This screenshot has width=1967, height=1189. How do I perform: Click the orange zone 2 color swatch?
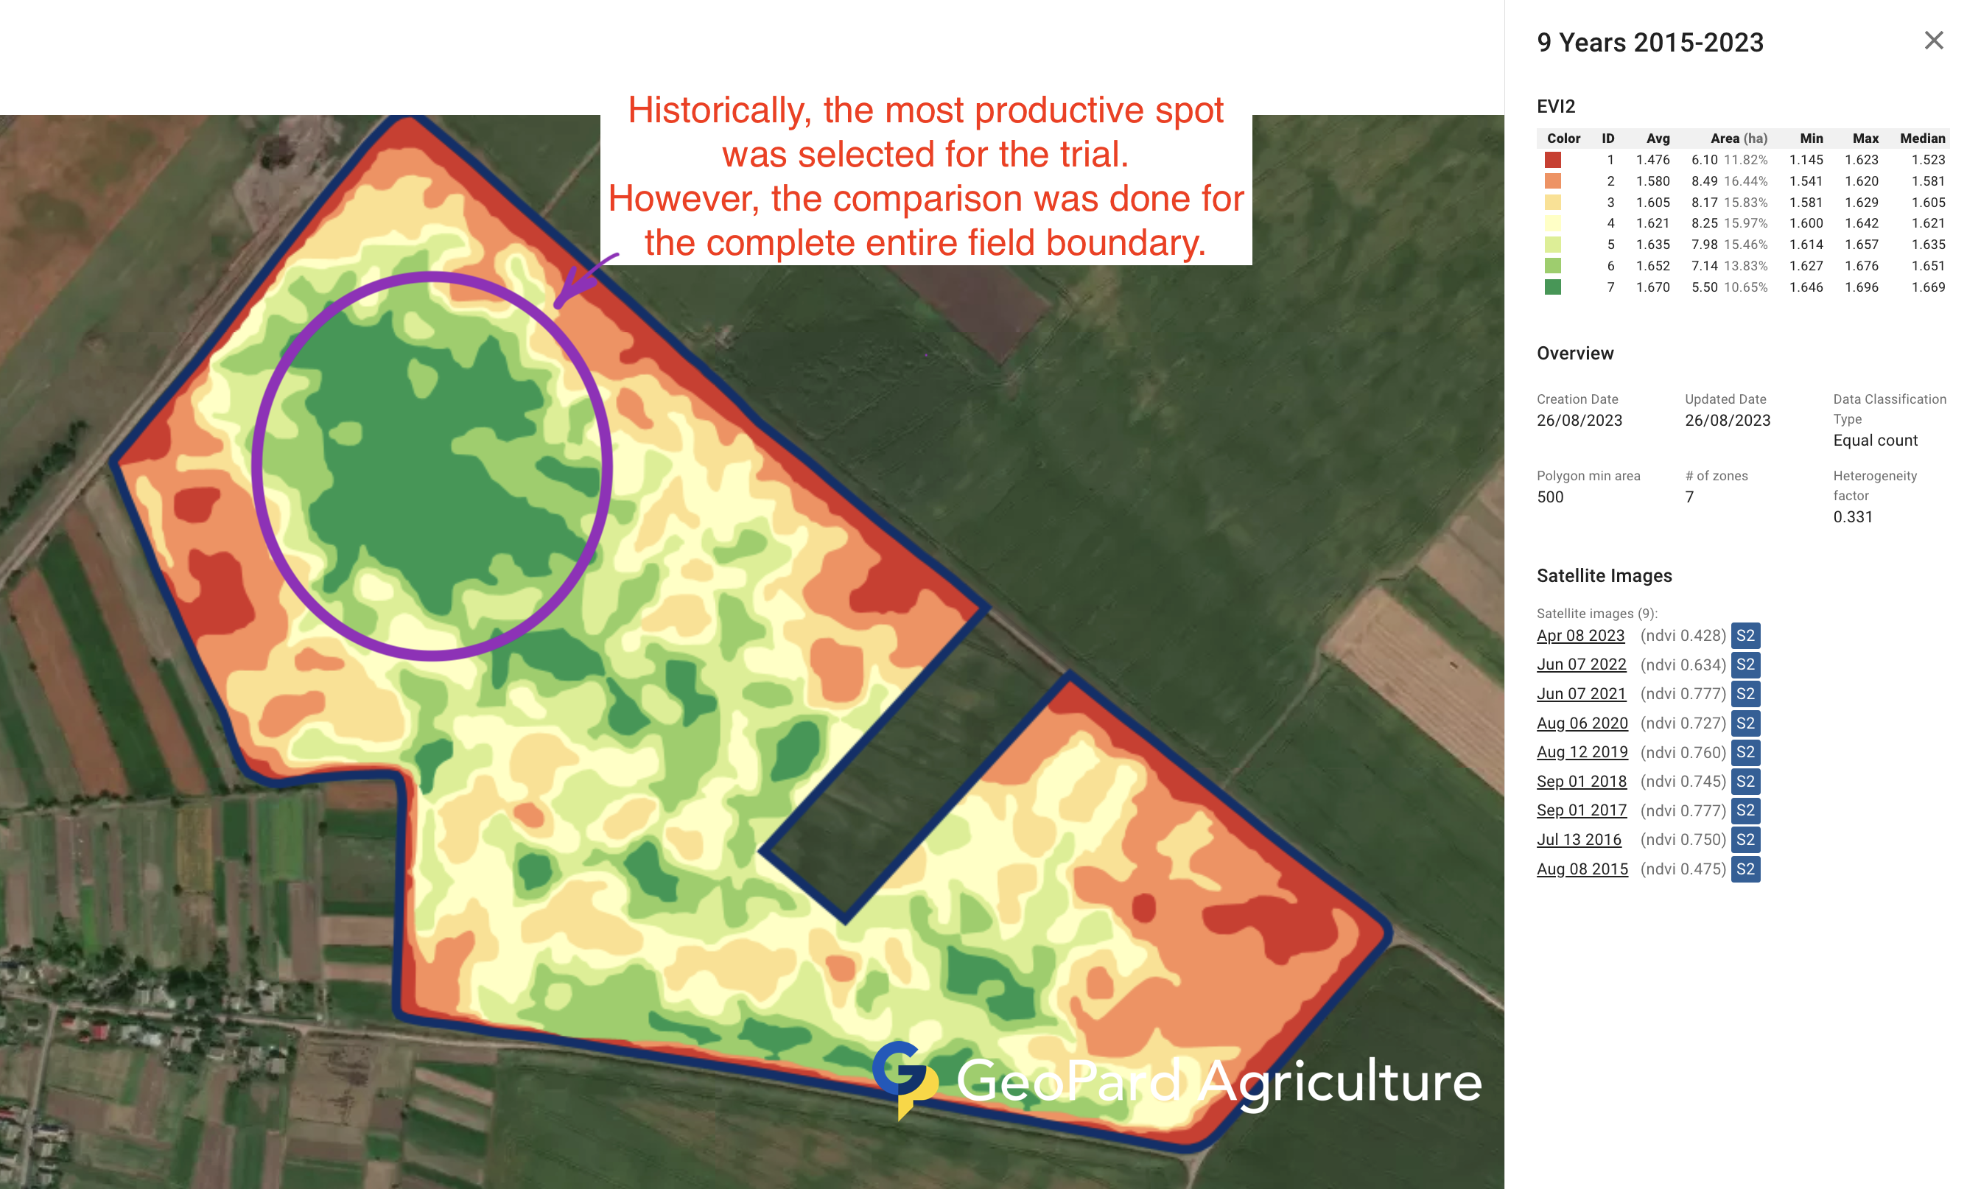[x=1552, y=181]
